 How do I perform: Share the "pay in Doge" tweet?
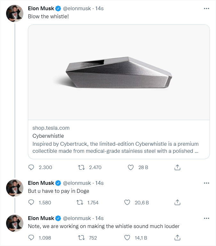178,202
